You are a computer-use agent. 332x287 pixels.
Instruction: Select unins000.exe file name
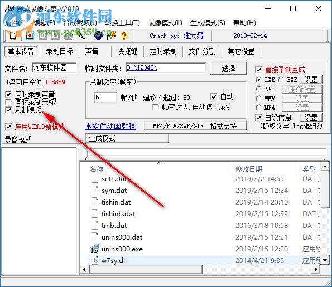click(x=122, y=249)
